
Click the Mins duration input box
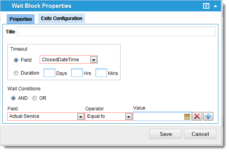tap(101, 73)
